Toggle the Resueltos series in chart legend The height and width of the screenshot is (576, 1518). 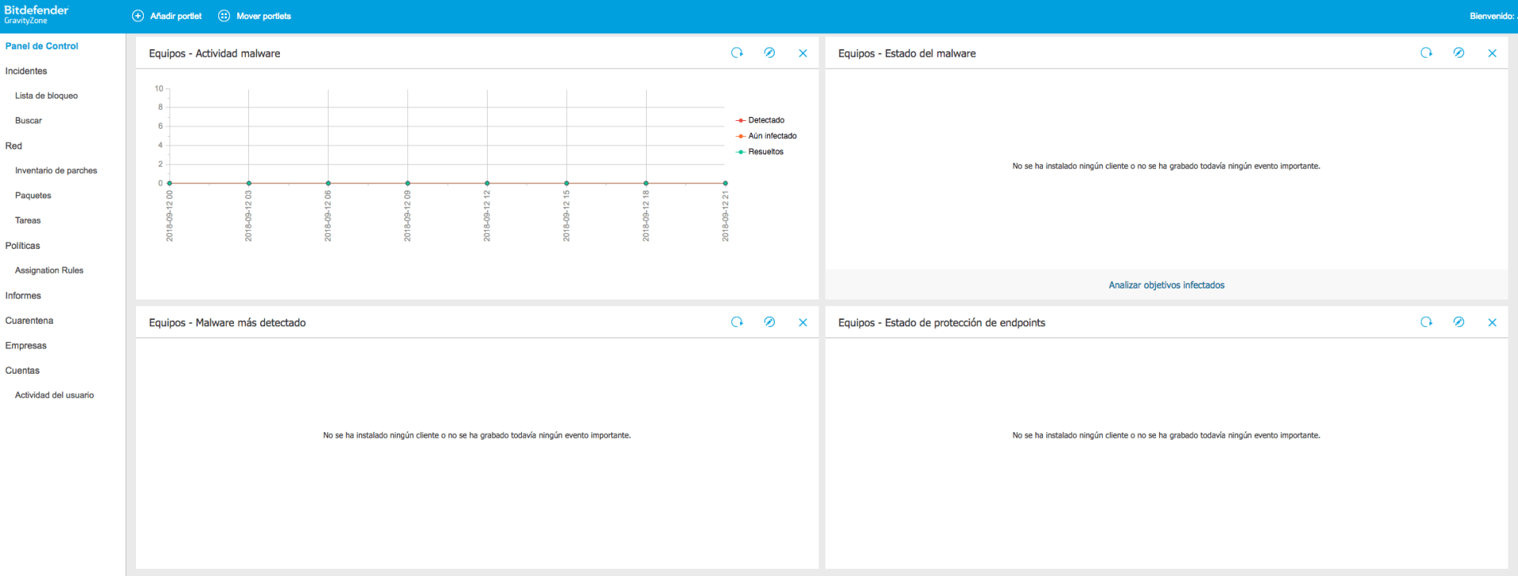click(x=760, y=152)
